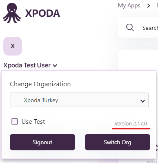Click the Change Organization heading
Screen dimensions: 158x163
pos(40,84)
